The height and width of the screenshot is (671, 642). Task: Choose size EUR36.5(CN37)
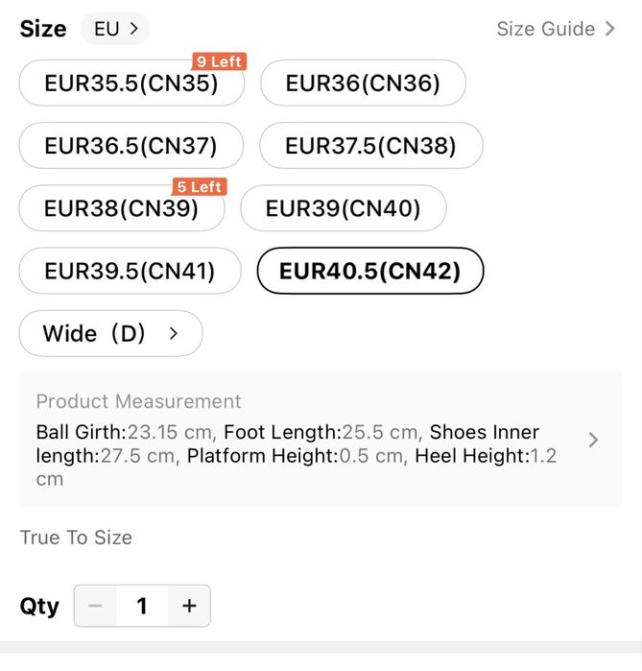131,146
